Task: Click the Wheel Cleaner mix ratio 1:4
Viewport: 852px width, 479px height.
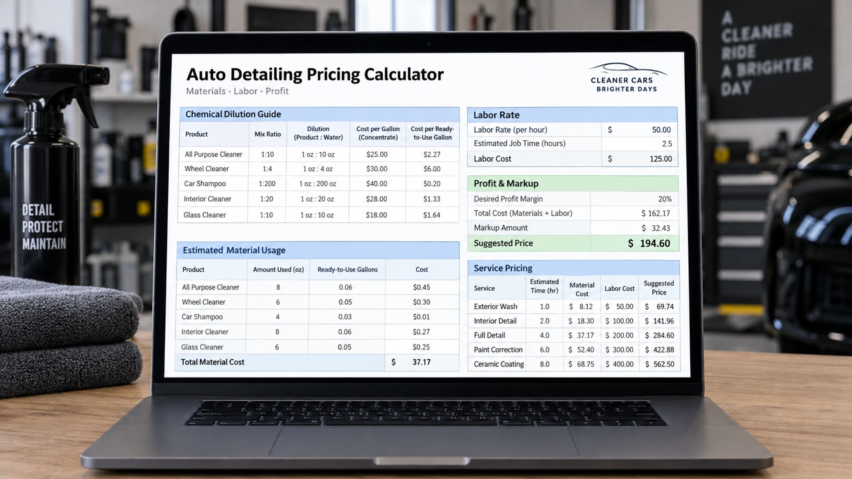Action: point(267,169)
